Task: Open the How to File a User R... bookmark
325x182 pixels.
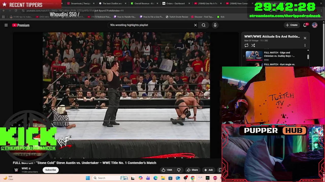Action: point(151,17)
